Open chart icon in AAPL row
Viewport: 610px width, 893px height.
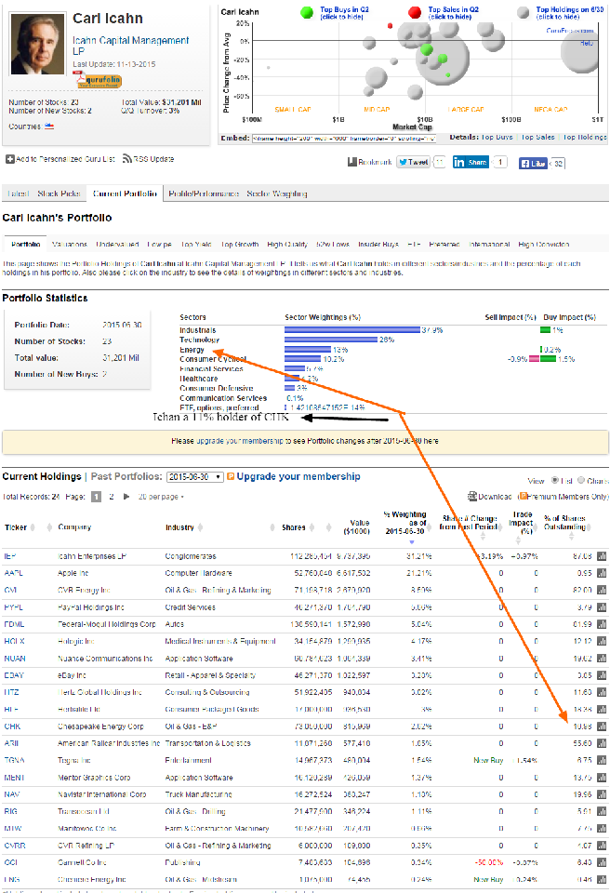601,573
